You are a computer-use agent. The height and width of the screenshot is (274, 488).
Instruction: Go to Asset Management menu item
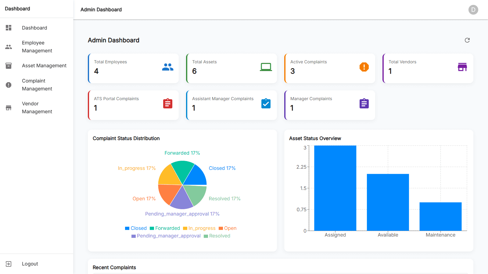click(x=37, y=65)
